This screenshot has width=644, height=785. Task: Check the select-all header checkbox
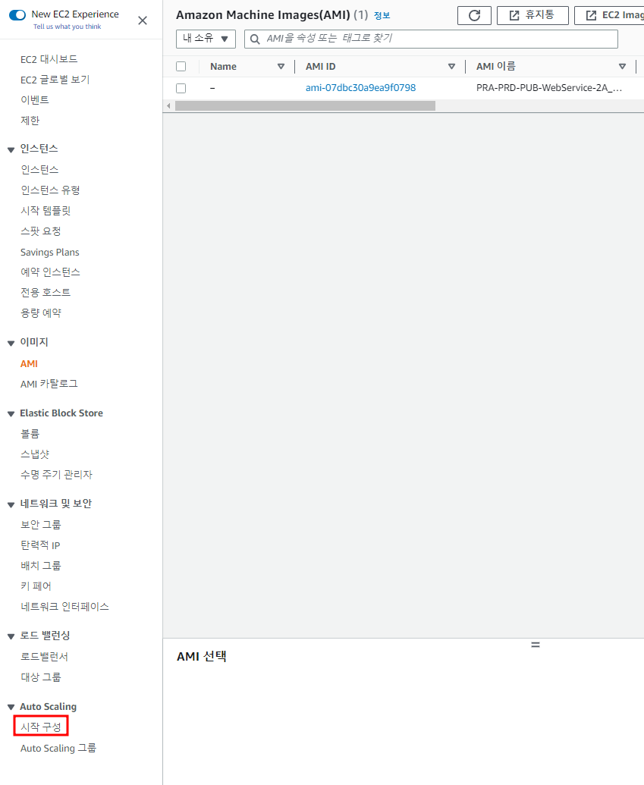(181, 66)
